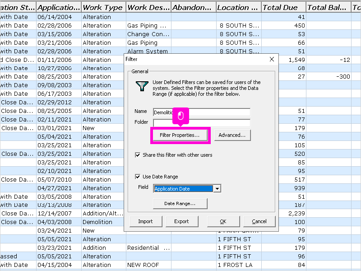
Task: Export the current filter
Action: 182,221
